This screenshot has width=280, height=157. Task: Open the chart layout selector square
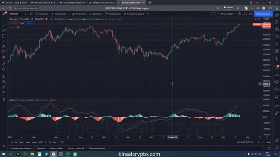click(x=213, y=14)
